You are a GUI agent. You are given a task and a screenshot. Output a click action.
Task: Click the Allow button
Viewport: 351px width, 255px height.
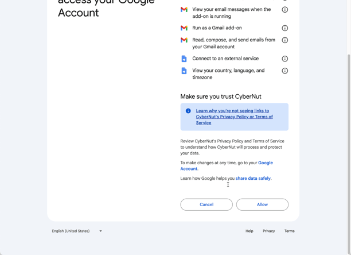click(x=262, y=204)
